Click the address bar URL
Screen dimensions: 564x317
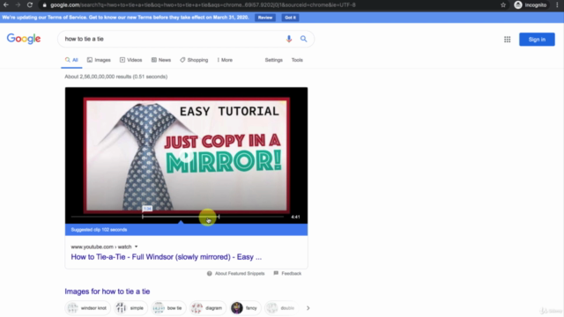(x=203, y=5)
